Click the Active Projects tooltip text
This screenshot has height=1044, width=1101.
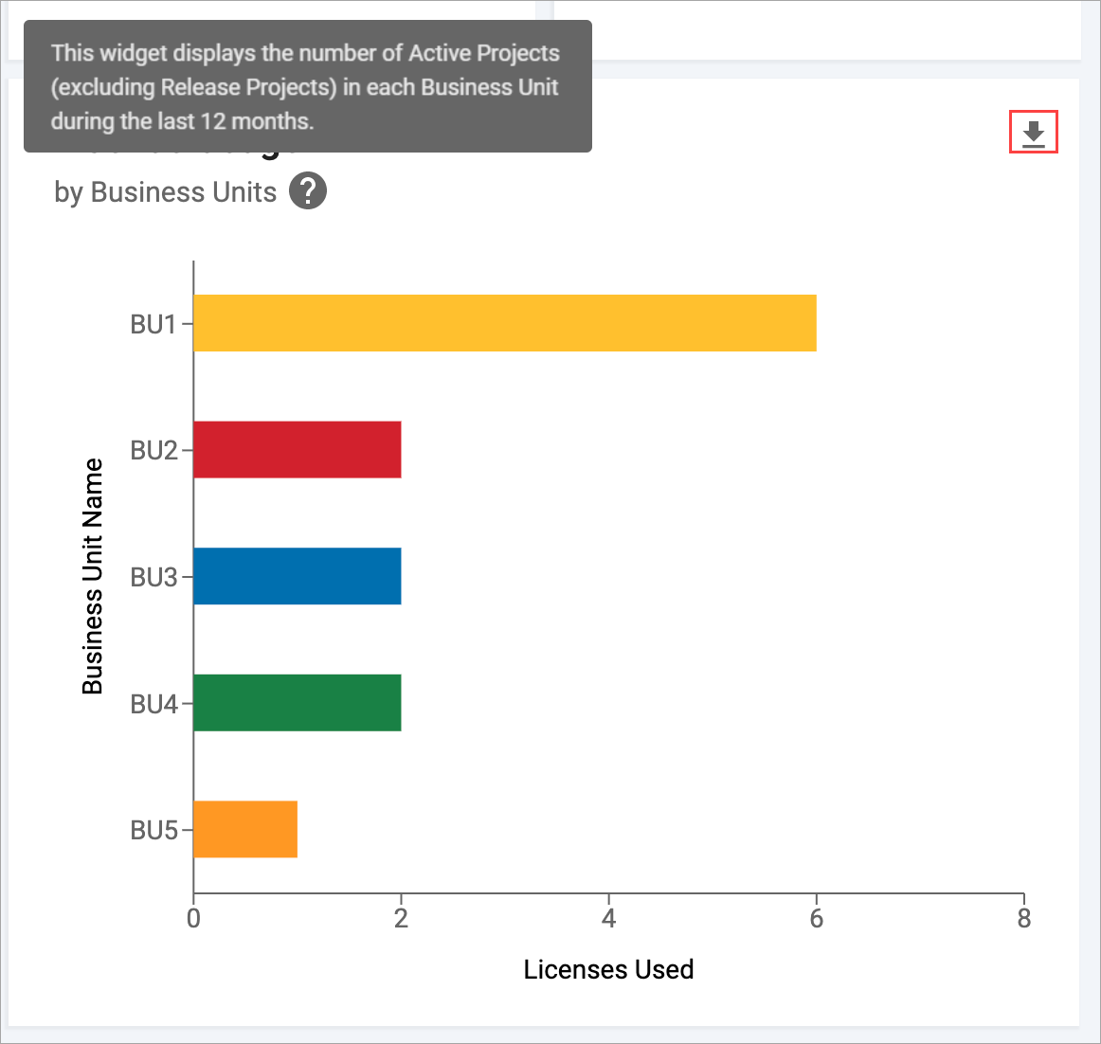click(305, 87)
